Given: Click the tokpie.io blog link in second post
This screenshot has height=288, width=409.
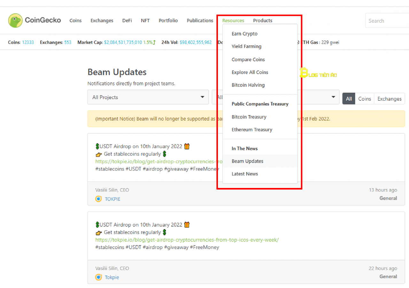Looking at the screenshot, I should point(187,240).
